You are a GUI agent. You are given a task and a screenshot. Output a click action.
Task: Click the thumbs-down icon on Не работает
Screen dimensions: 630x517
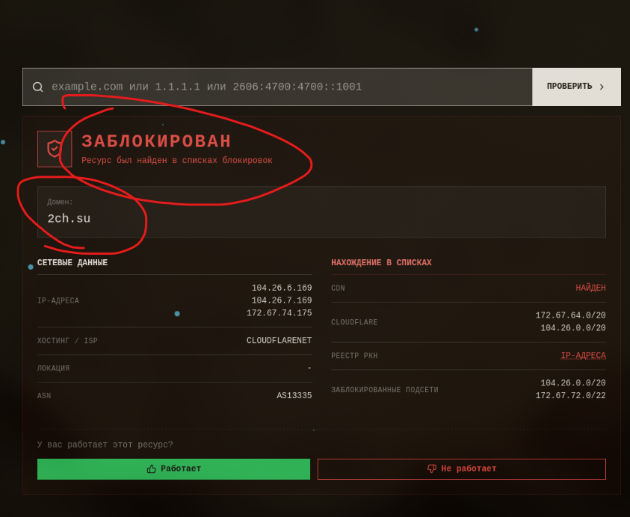(x=431, y=468)
